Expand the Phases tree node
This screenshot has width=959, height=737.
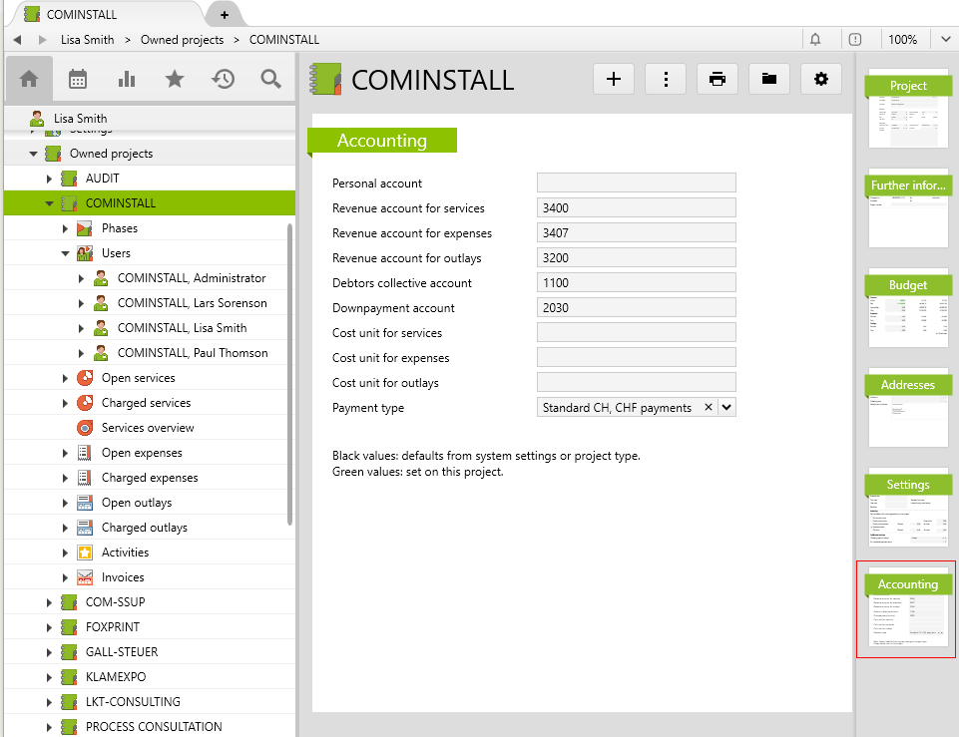(x=65, y=228)
